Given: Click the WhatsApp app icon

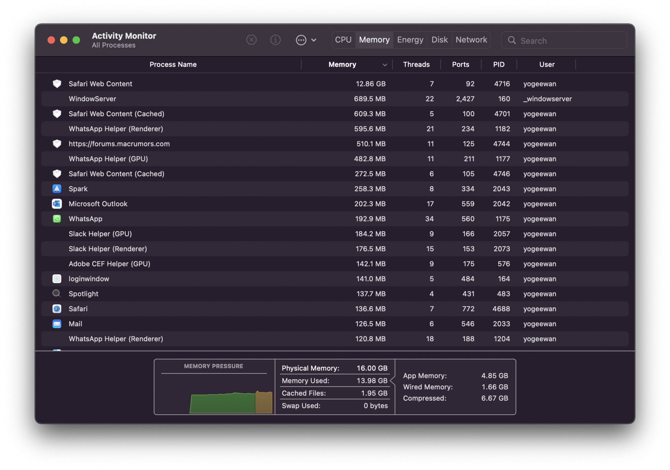Looking at the screenshot, I should click(57, 219).
